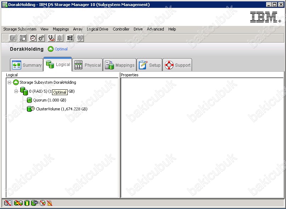Select the Quorum (1.000 GB) logical drive
The width and height of the screenshot is (286, 209).
coord(49,100)
